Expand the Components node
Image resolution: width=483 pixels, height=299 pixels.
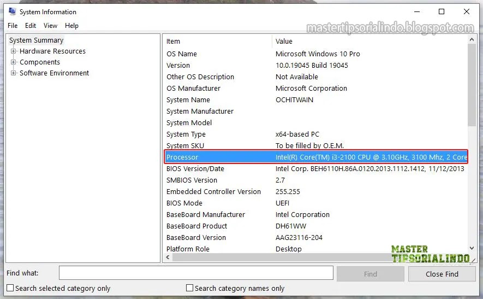[x=13, y=62]
